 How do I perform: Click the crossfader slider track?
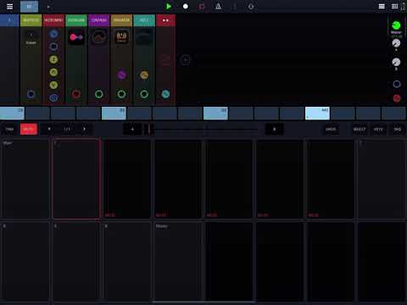pyautogui.click(x=203, y=130)
